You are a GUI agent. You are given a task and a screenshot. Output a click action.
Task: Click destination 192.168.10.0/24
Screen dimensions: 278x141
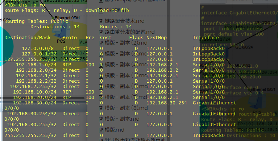pos(35,92)
